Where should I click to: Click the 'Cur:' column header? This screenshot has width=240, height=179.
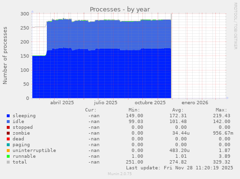point(91,110)
